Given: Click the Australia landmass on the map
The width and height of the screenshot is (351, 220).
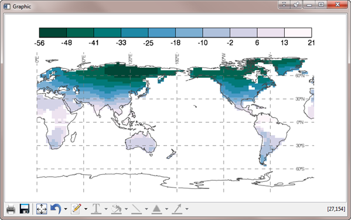Looking at the screenshot, I should tap(141, 142).
